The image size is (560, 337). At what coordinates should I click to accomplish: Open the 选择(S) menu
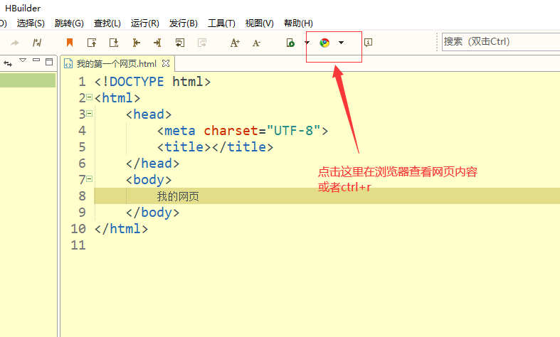point(31,23)
